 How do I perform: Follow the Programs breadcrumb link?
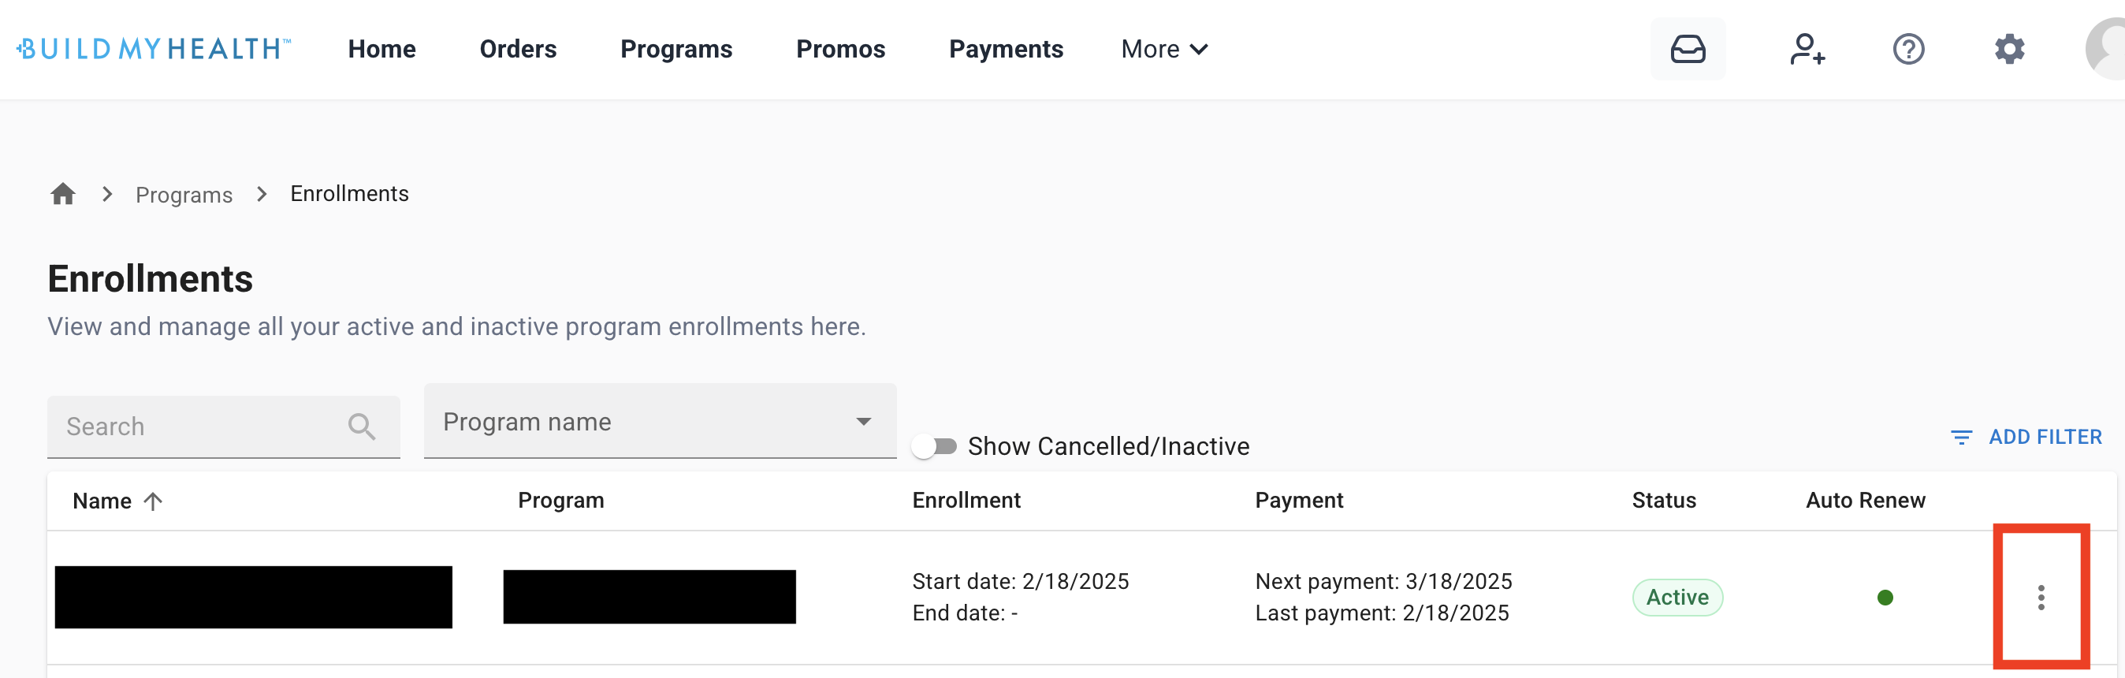pos(184,195)
